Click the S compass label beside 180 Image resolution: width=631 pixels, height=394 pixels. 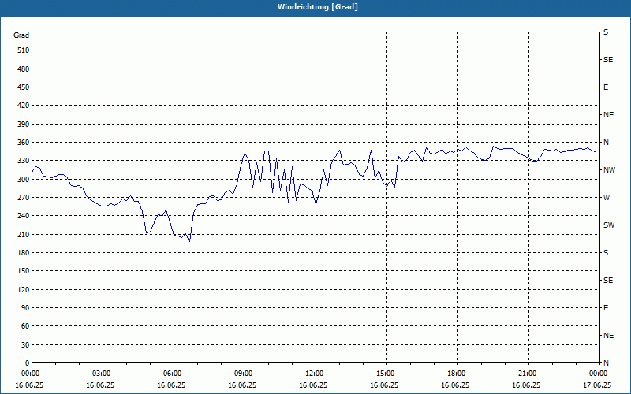pos(606,253)
